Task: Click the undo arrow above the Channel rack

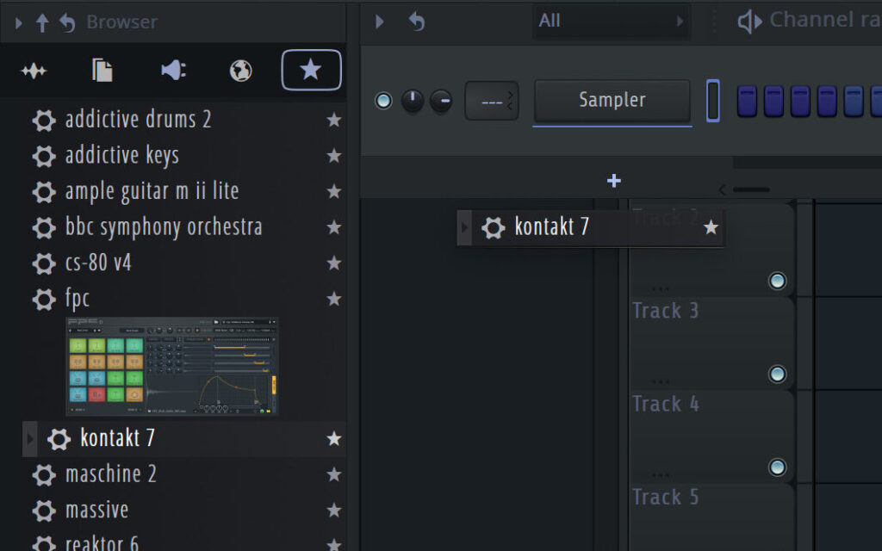Action: click(x=418, y=22)
